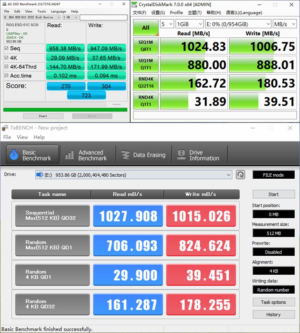Switch to the Data Erasing tab
The height and width of the screenshot is (333, 300).
[144, 155]
